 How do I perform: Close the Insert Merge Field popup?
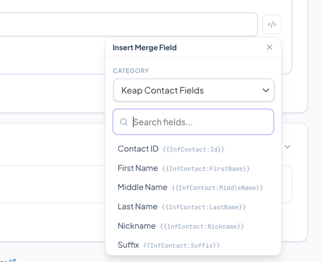click(x=270, y=47)
